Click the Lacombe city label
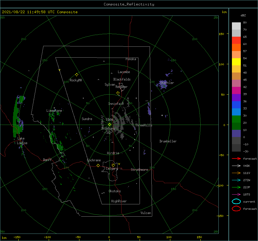 (x=124, y=72)
